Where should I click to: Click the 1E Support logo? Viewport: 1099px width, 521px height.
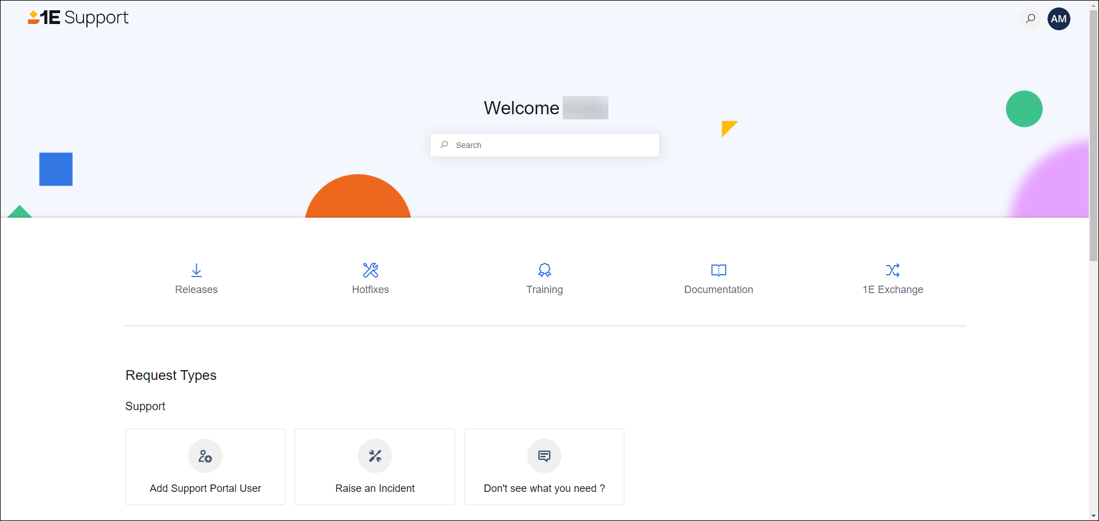pyautogui.click(x=78, y=18)
